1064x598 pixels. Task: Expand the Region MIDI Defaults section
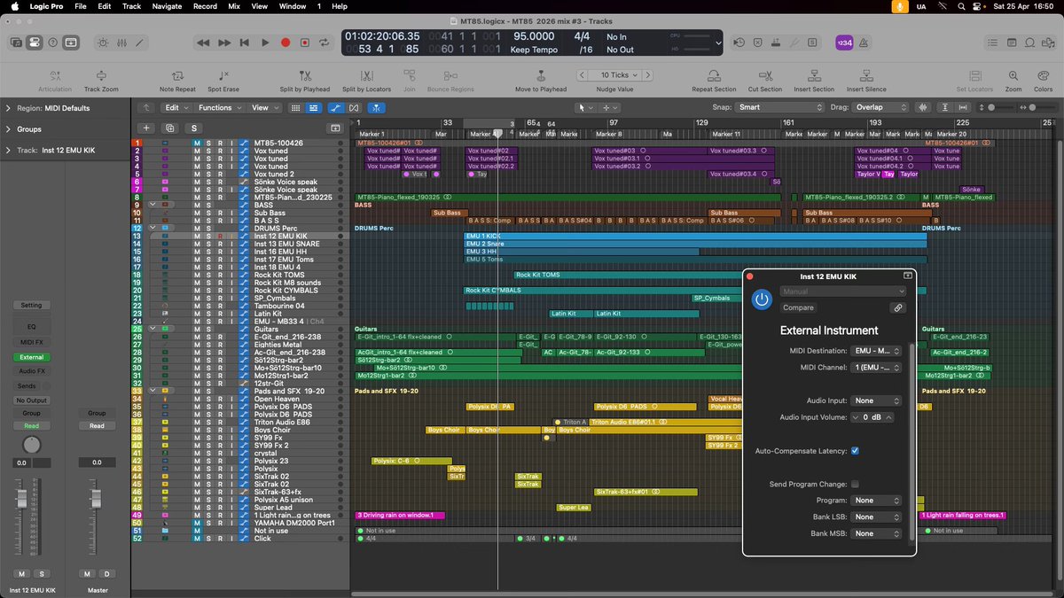[9, 108]
